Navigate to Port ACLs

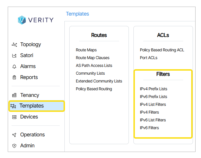coord(148,58)
